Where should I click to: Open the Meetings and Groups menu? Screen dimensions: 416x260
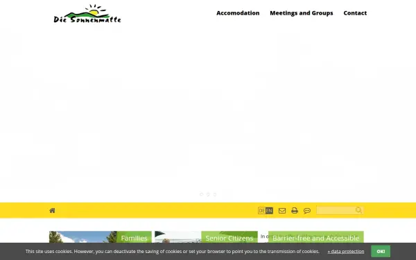pyautogui.click(x=301, y=13)
